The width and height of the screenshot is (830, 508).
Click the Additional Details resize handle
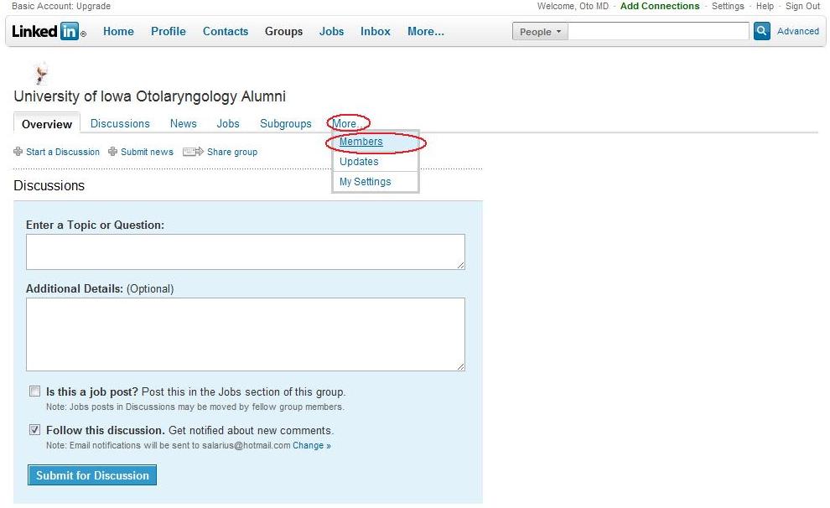460,366
